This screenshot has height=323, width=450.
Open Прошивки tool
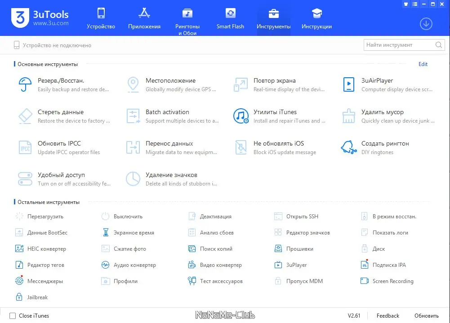click(x=294, y=248)
